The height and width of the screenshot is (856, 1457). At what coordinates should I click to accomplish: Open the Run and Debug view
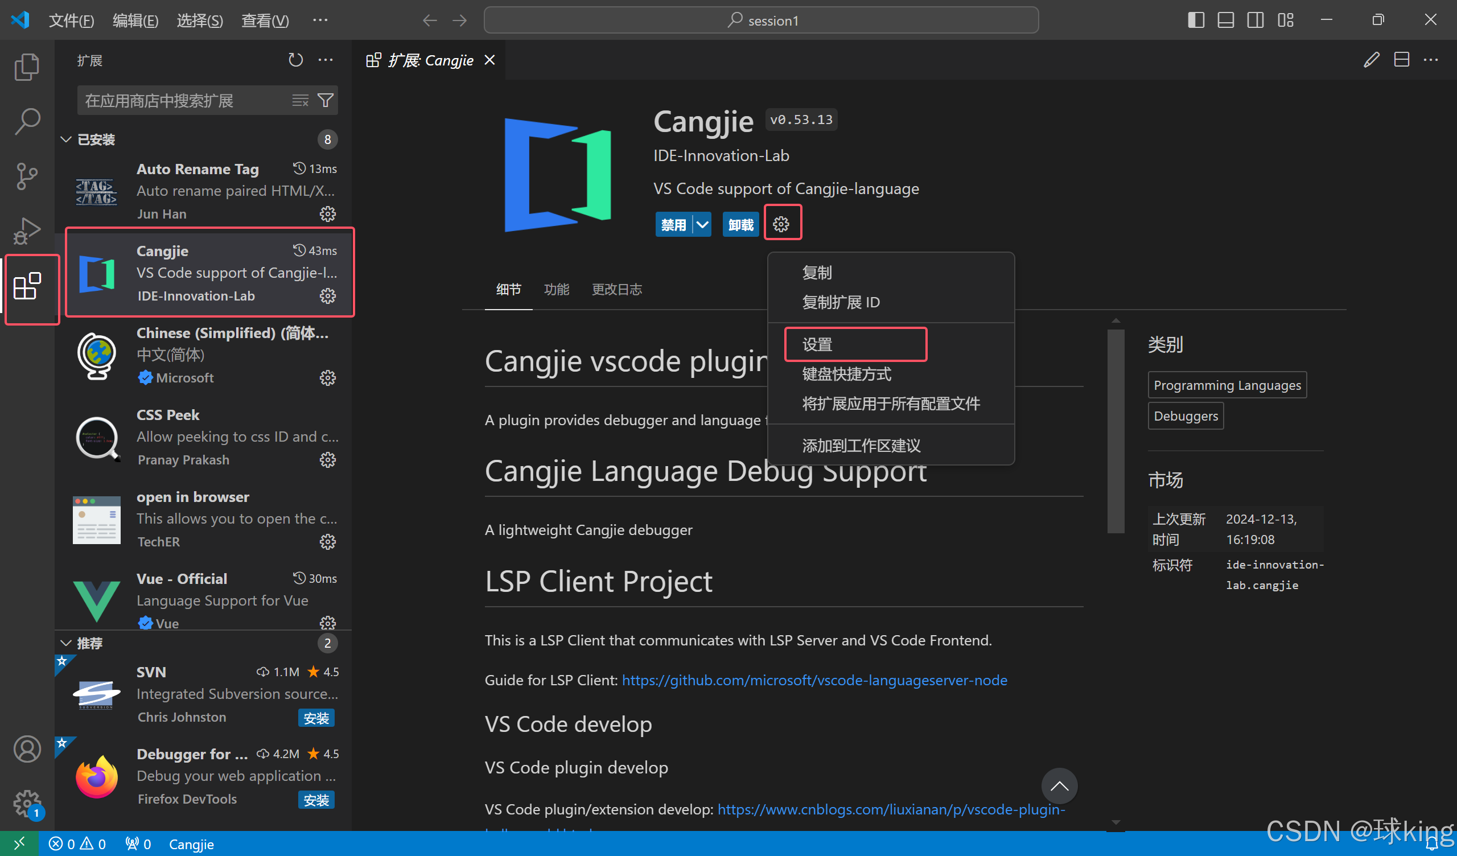pos(27,230)
